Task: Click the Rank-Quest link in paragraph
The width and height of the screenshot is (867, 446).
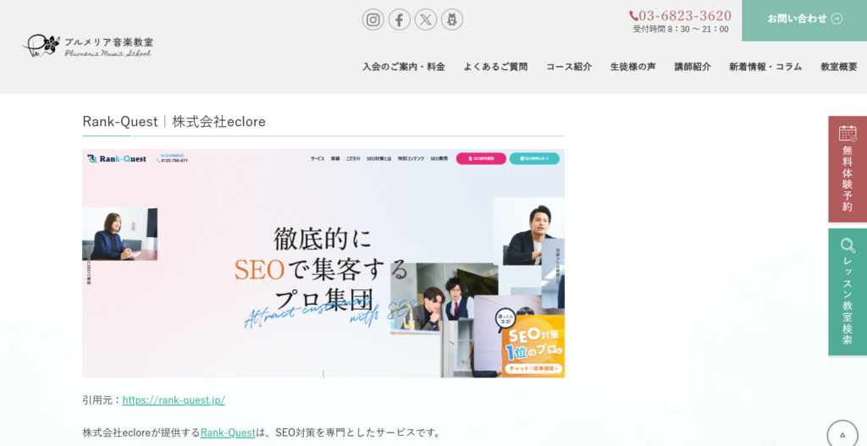Action: 228,432
